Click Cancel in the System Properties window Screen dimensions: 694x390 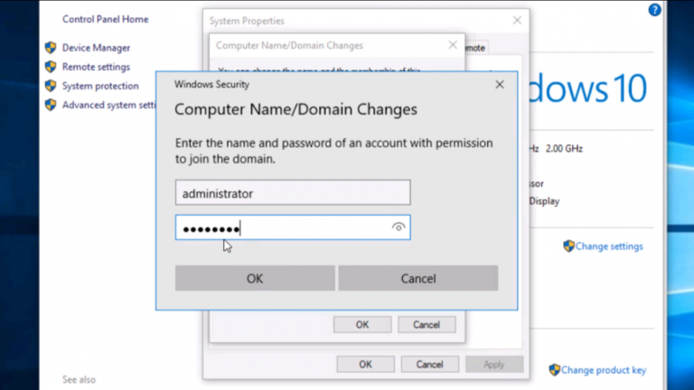tap(430, 365)
